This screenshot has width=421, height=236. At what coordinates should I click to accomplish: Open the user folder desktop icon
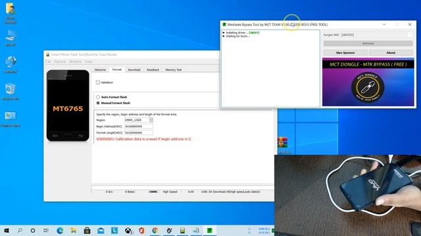pos(11,13)
